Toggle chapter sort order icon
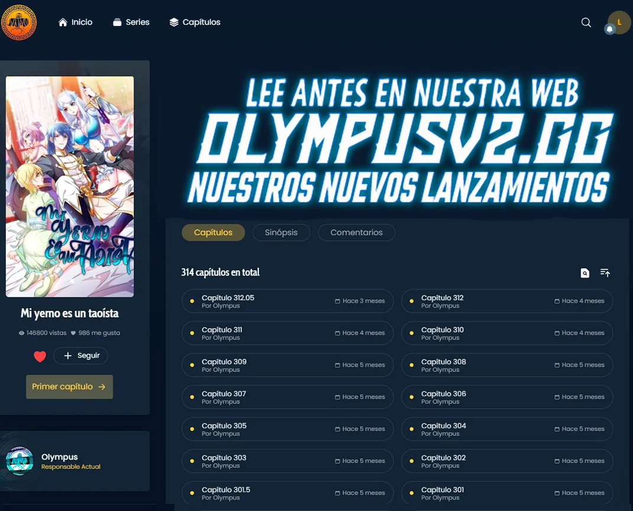Viewport: 633px width, 511px height. [605, 273]
